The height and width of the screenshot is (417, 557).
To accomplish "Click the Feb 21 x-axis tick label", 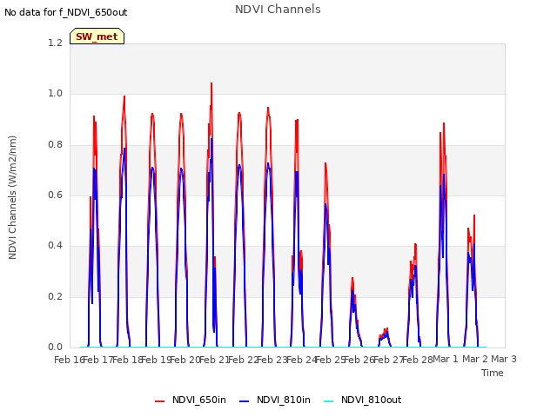I will coord(213,360).
